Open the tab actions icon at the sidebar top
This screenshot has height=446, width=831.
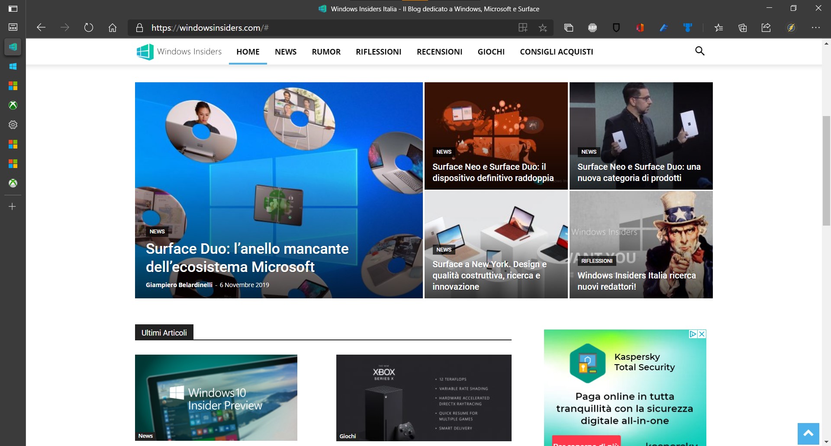coord(13,9)
